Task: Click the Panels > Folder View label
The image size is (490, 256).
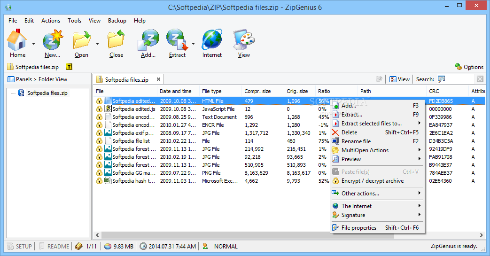Action: coord(41,79)
